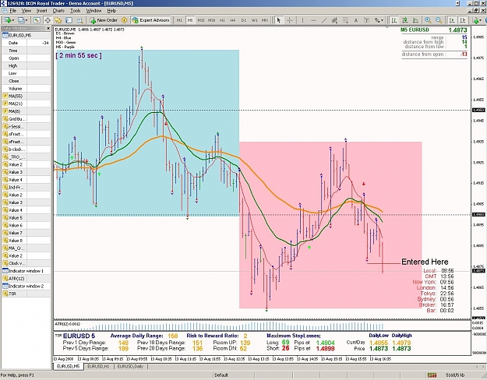Screen dimensions: 487x380
Task: Select the crosshair tool
Action: click(289, 20)
